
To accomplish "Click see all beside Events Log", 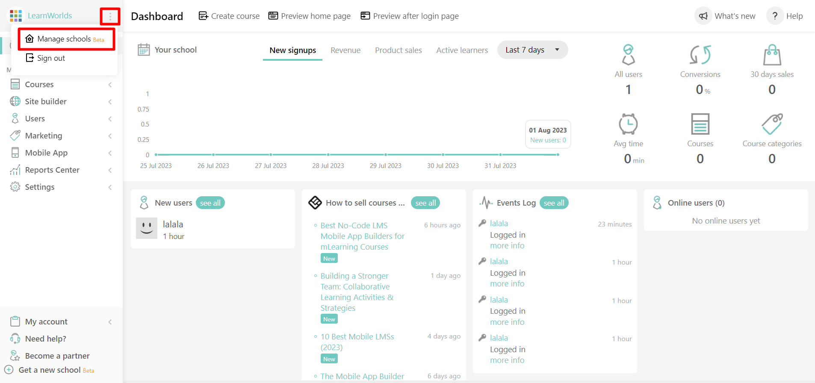I will point(554,203).
